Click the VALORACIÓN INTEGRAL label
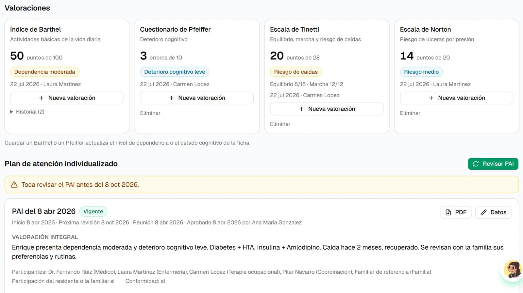The image size is (523, 293). click(x=45, y=237)
